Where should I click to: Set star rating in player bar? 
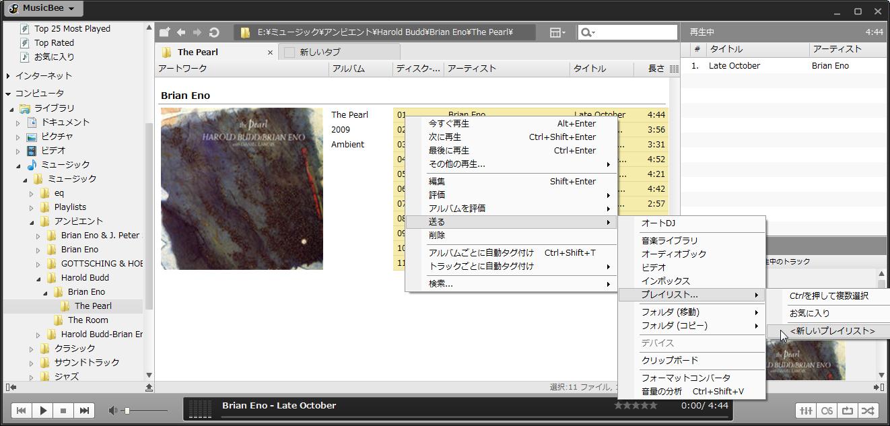[636, 406]
